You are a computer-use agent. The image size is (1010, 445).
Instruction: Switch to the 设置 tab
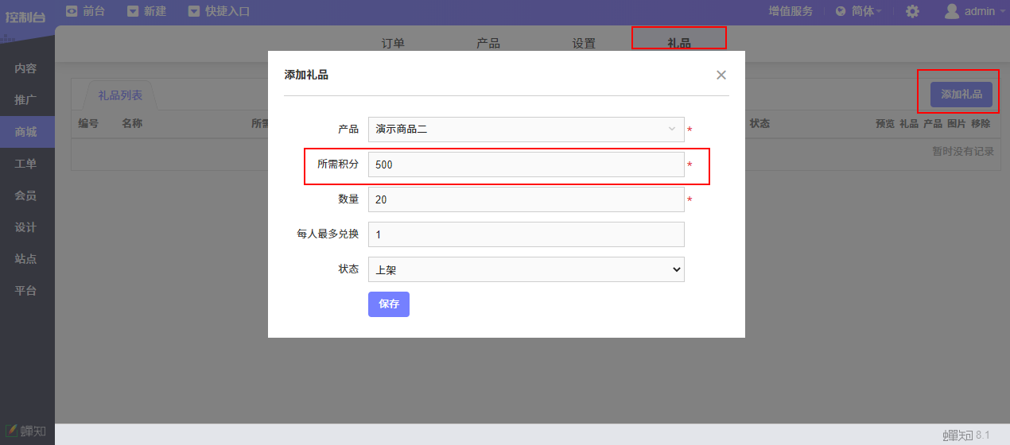pyautogui.click(x=584, y=43)
